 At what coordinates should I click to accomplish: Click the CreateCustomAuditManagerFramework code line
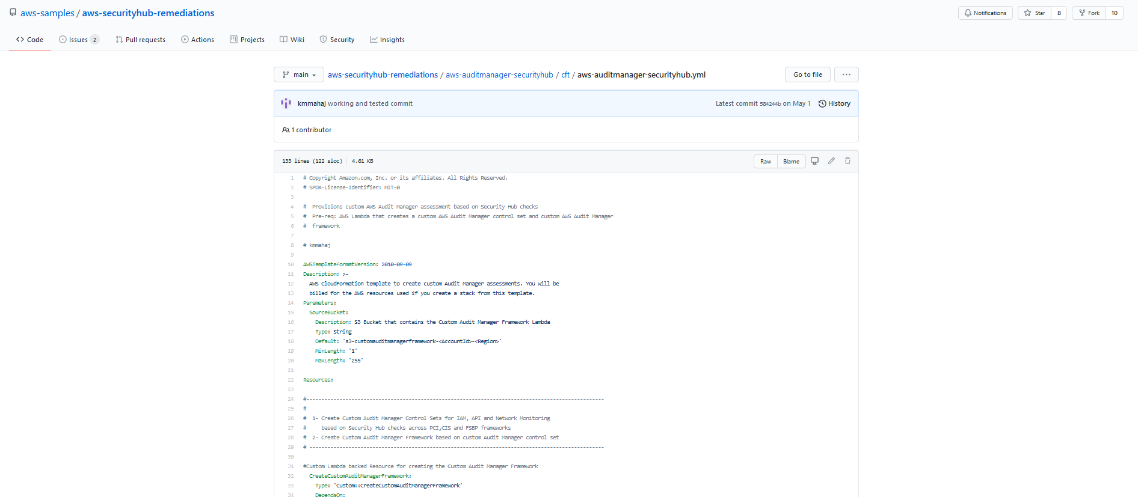point(360,476)
